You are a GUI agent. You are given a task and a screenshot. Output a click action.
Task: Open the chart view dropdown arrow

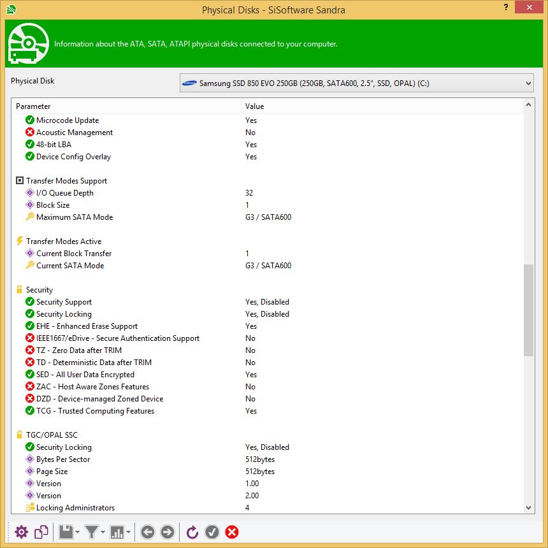click(x=128, y=532)
